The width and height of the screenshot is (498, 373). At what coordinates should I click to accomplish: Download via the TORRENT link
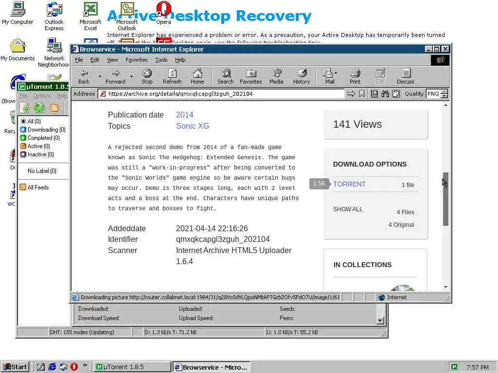pyautogui.click(x=349, y=184)
